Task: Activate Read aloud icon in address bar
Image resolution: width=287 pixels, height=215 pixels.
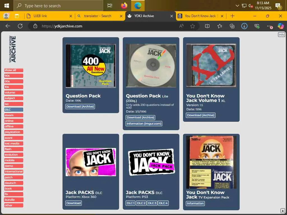Action: pyautogui.click(x=181, y=26)
